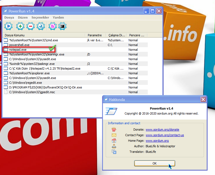This screenshot has height=175, width=215.
Task: Click the taskmgr.exe row file icon
Action: pos(6,64)
